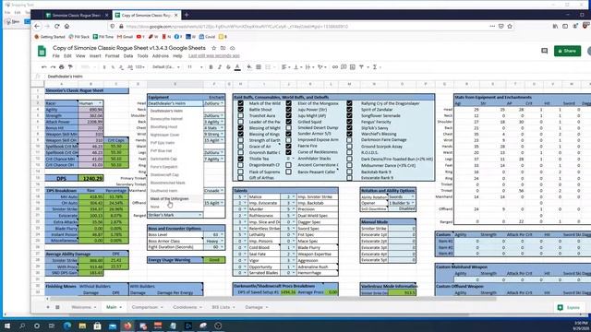Click the print icon in Sheets toolbar

pyautogui.click(x=62, y=67)
